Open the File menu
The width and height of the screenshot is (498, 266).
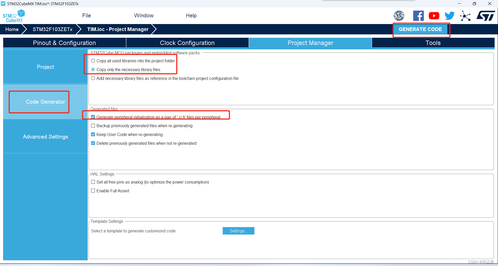[x=86, y=16]
